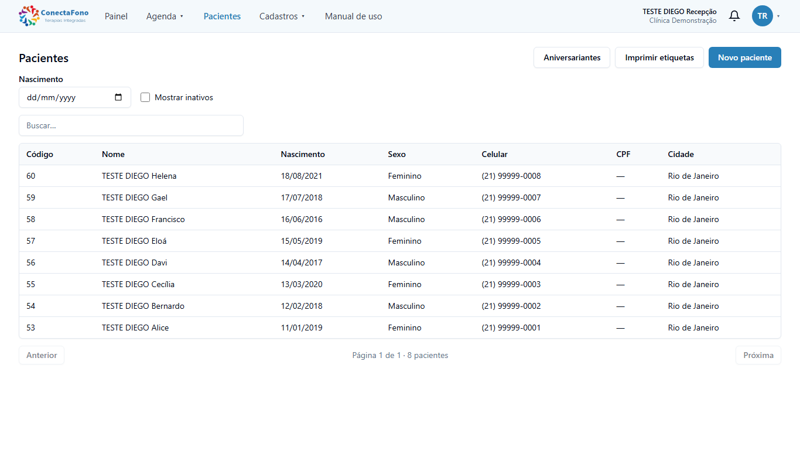Click the CPF column header
The image size is (800, 450).
[623, 154]
